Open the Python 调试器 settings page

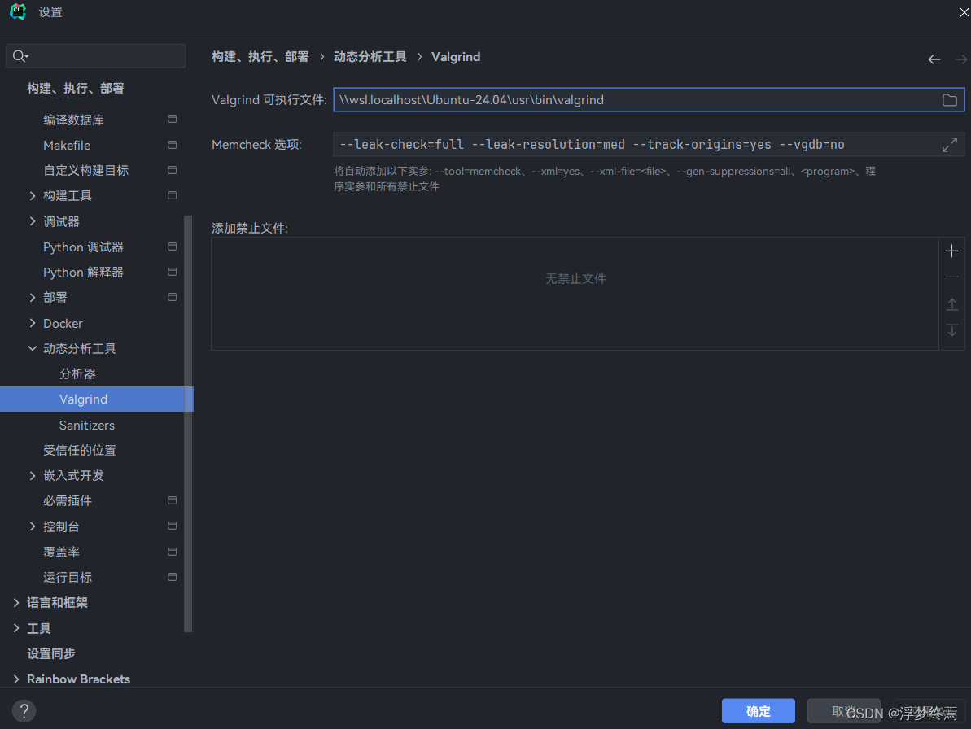tap(83, 247)
